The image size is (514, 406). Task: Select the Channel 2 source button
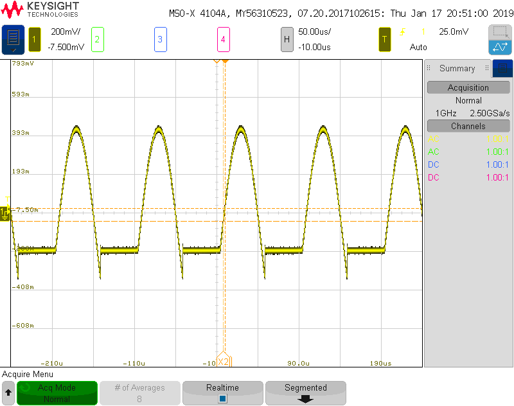point(97,39)
